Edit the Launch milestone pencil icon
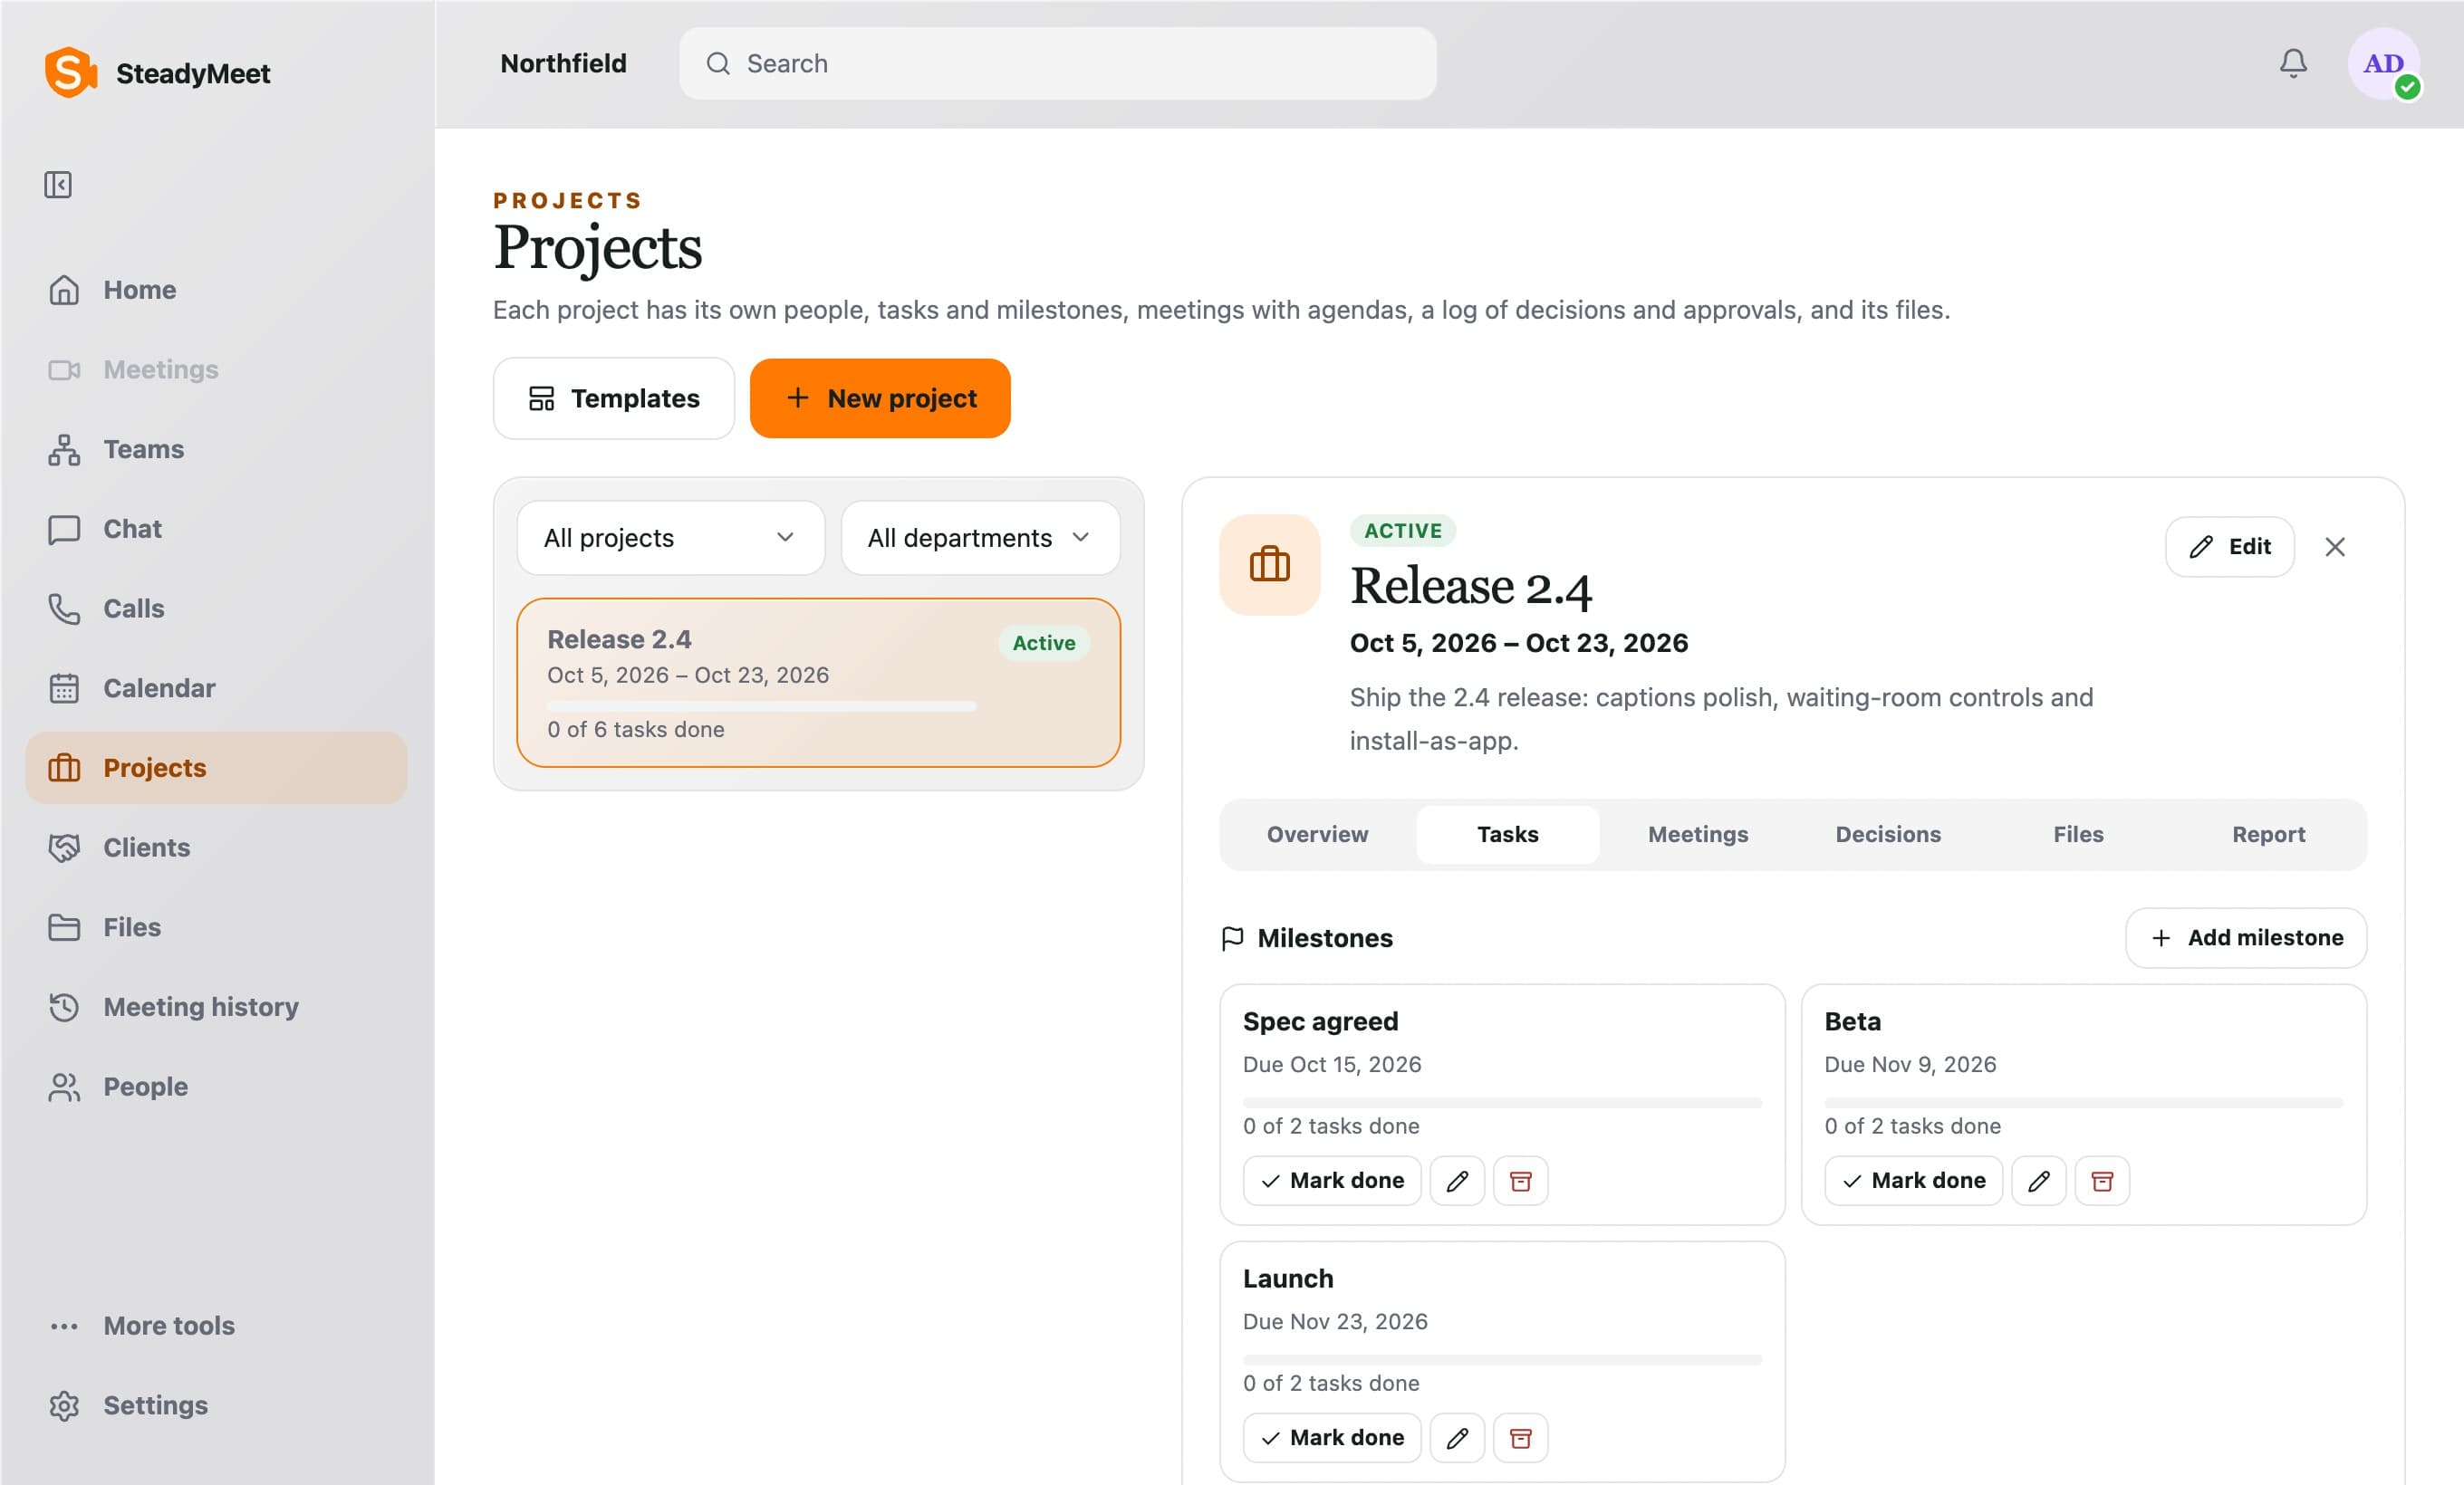The height and width of the screenshot is (1485, 2464). click(x=1457, y=1438)
